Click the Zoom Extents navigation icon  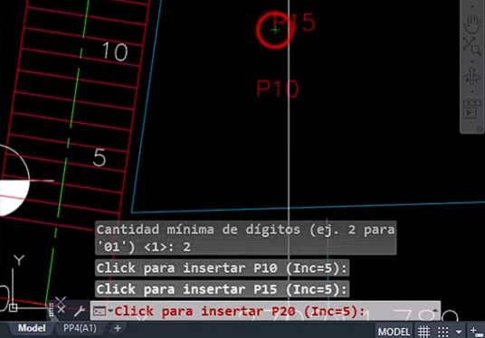tap(472, 46)
